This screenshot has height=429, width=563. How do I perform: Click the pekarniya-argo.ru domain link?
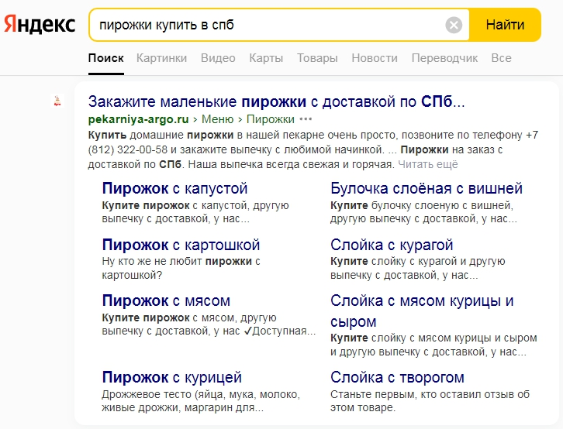click(x=138, y=119)
